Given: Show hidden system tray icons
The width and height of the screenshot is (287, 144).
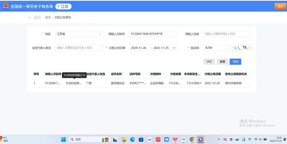Looking at the screenshot, I should [219, 139].
